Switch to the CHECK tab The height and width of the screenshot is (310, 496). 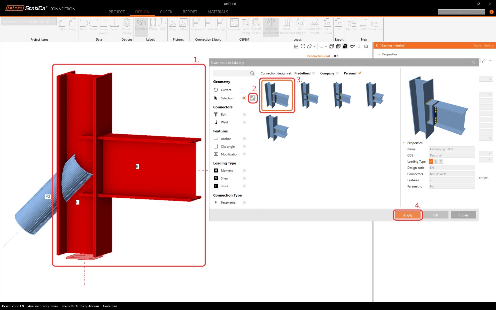(166, 12)
